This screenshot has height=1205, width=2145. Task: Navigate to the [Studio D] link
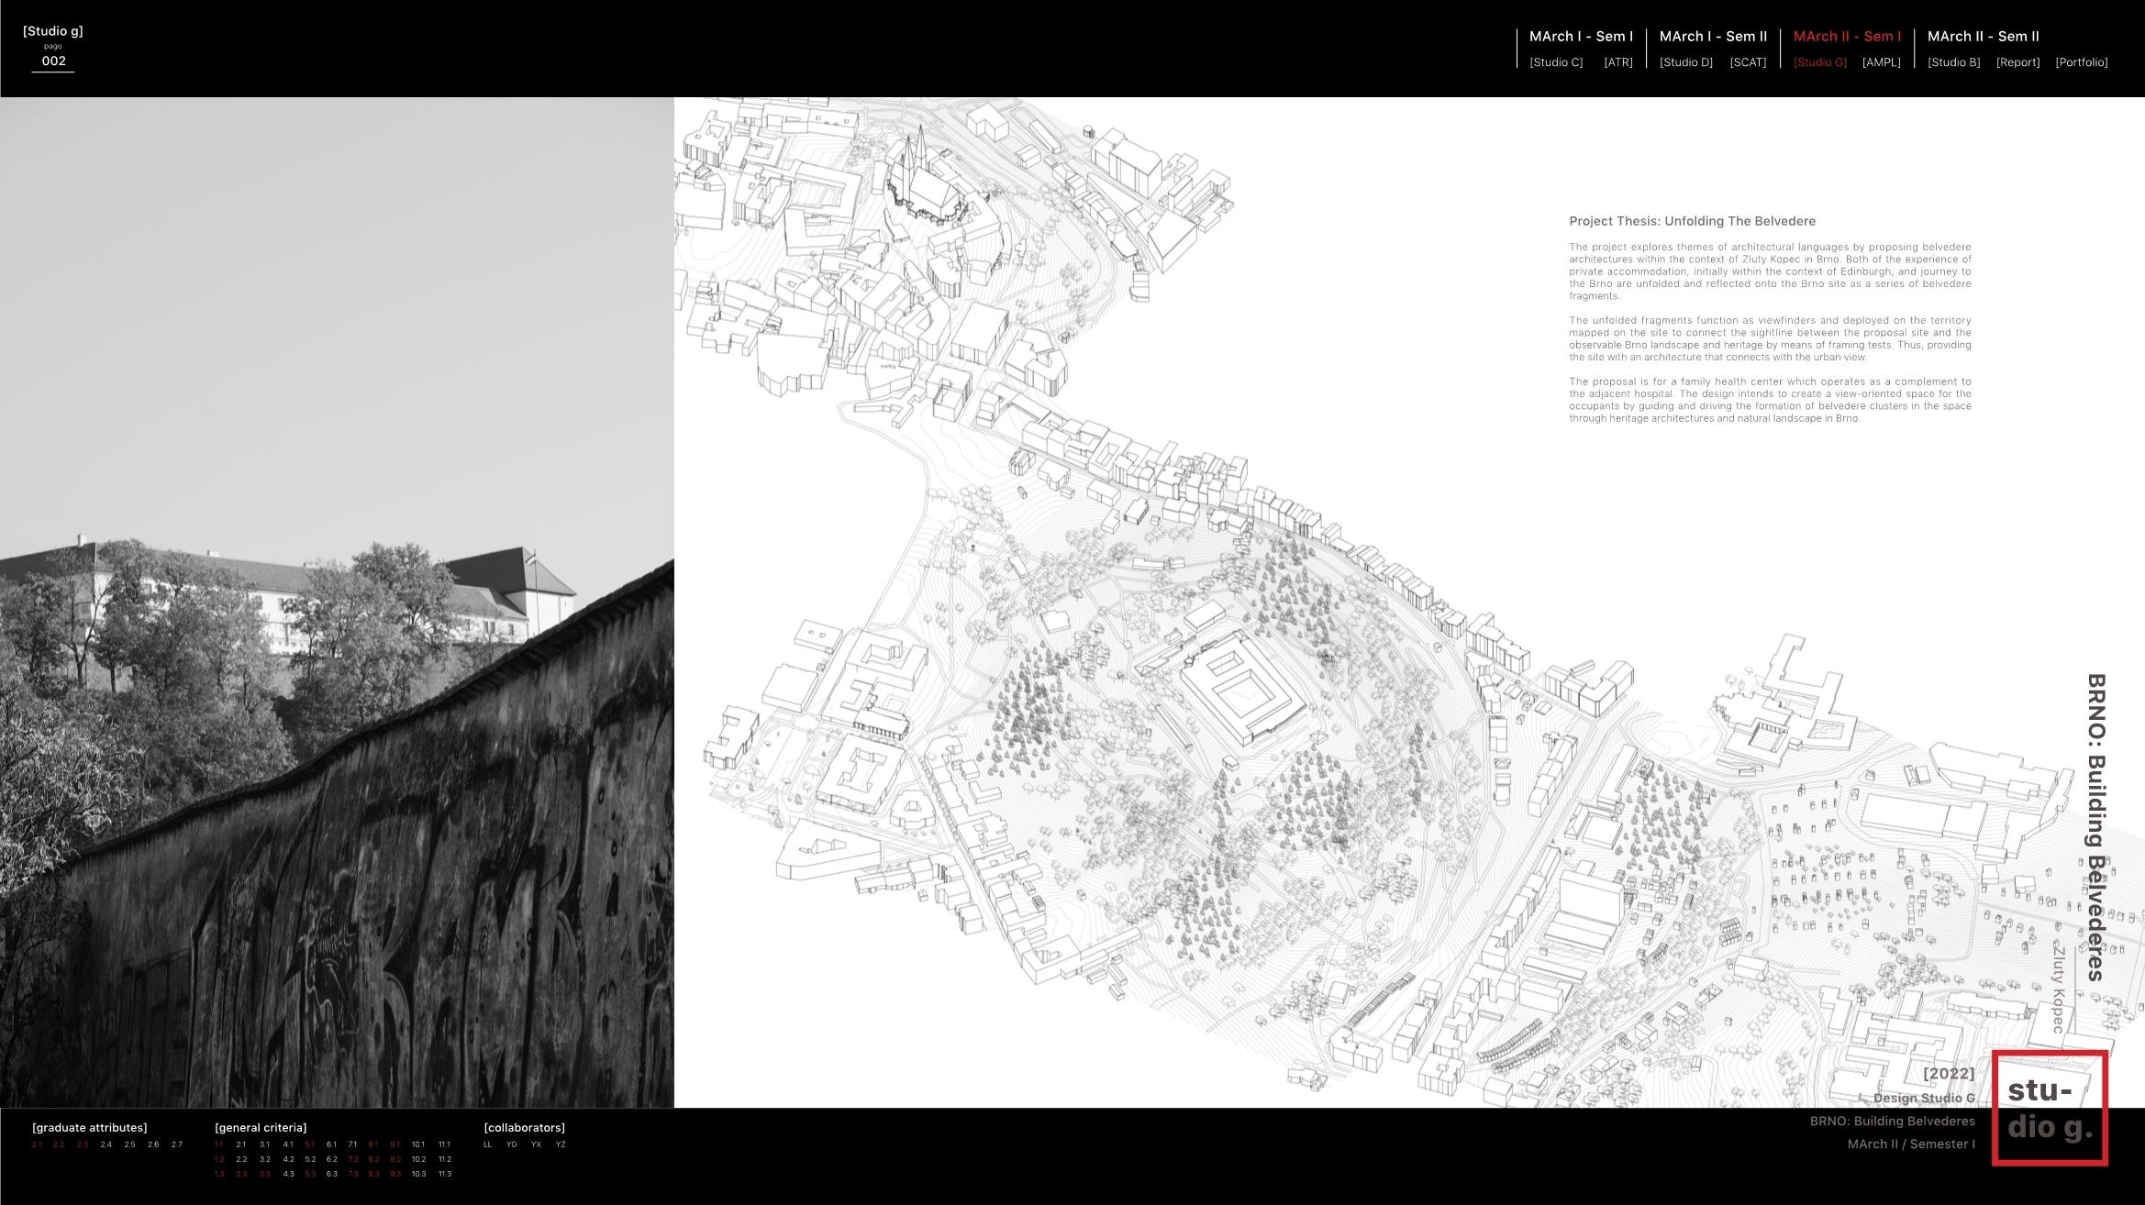tap(1685, 62)
